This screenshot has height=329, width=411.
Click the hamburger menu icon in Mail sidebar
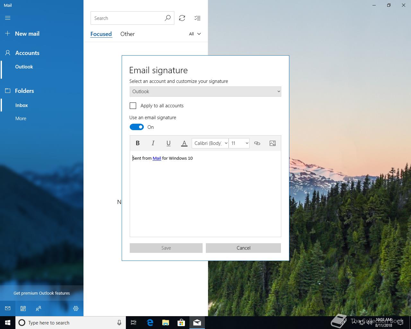click(8, 18)
